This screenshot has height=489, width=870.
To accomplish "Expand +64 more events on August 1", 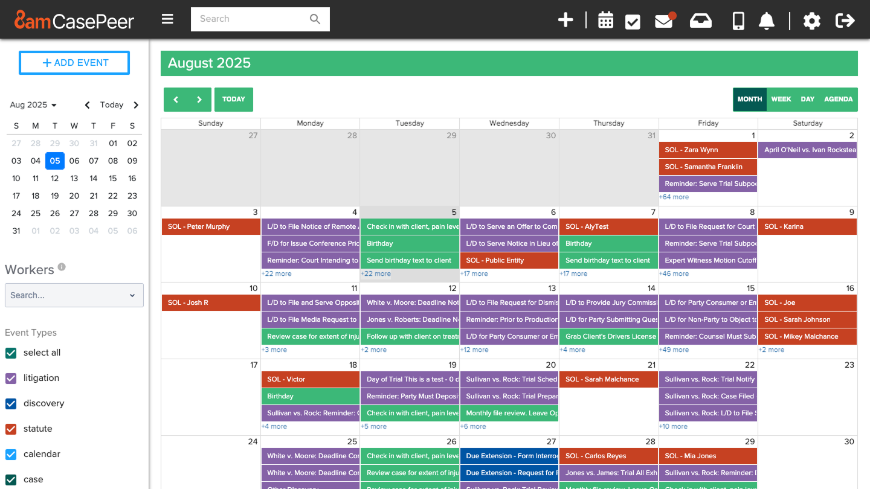I will pos(674,197).
